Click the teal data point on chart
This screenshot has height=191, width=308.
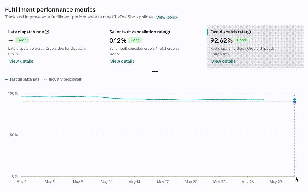click(x=295, y=100)
